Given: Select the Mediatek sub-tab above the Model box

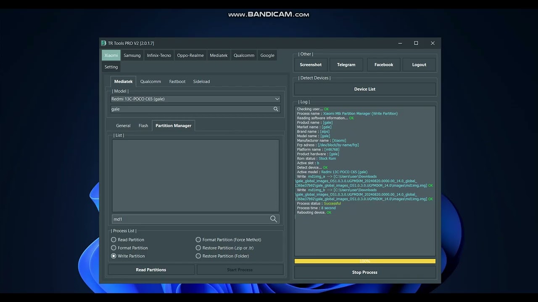Looking at the screenshot, I should click(124, 81).
